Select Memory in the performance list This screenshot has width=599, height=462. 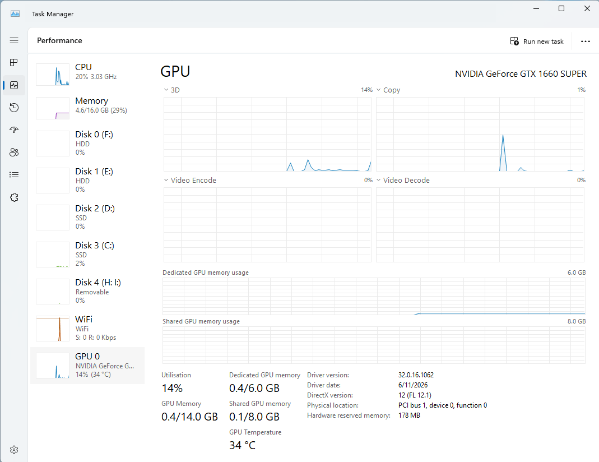(x=87, y=108)
